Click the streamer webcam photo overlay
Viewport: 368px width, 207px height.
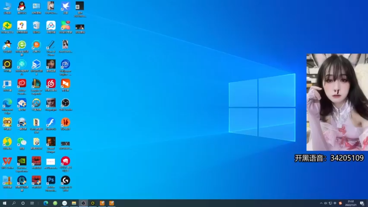[x=337, y=102]
